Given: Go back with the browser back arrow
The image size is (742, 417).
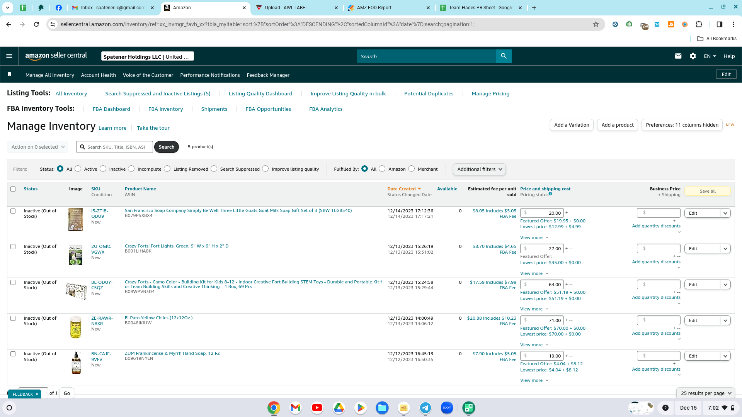Looking at the screenshot, I should [x=9, y=24].
